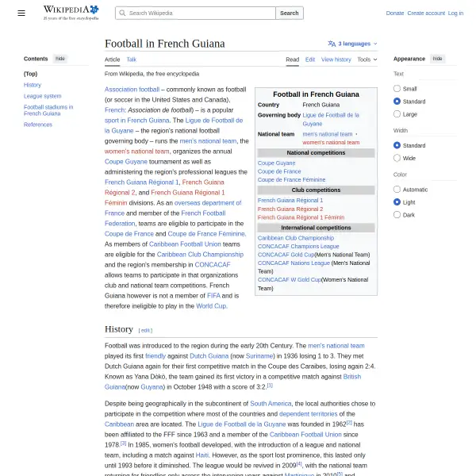This screenshot has height=476, width=476.
Task: Open French Guiana Régional 1 infobox link
Action: (x=290, y=201)
